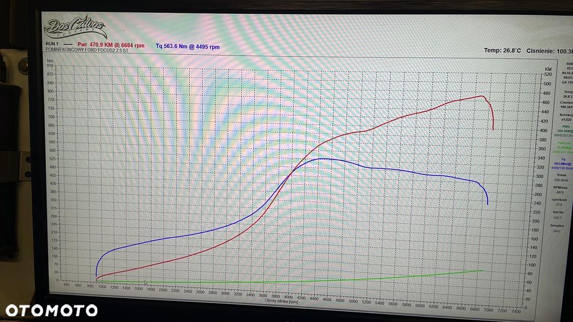
Task: Select the 'RUN 1' legend label
Action: (52, 44)
